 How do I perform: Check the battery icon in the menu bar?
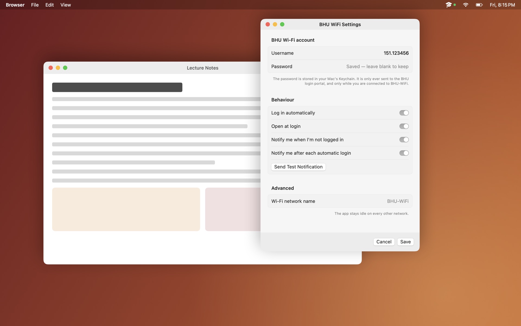point(479,5)
